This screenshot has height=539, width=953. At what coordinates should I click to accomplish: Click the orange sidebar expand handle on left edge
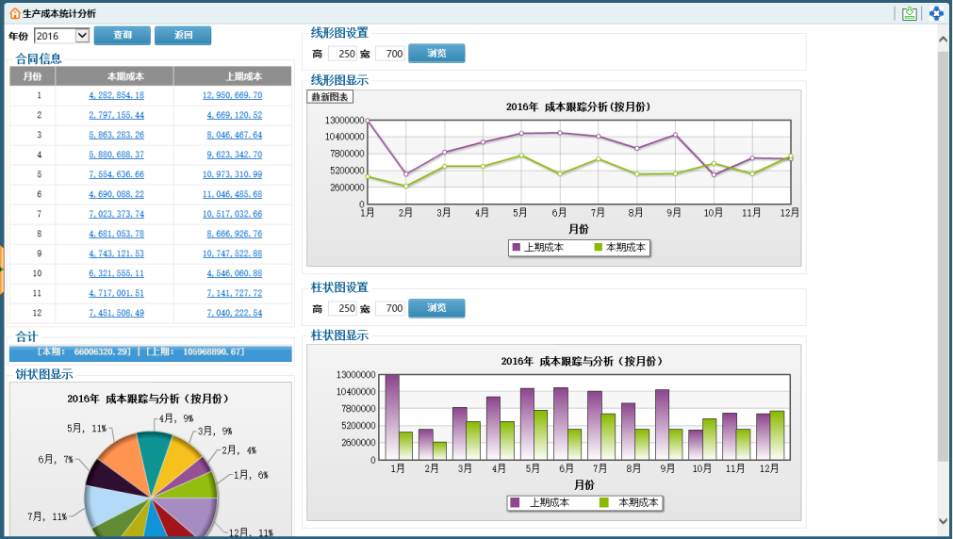point(2,269)
